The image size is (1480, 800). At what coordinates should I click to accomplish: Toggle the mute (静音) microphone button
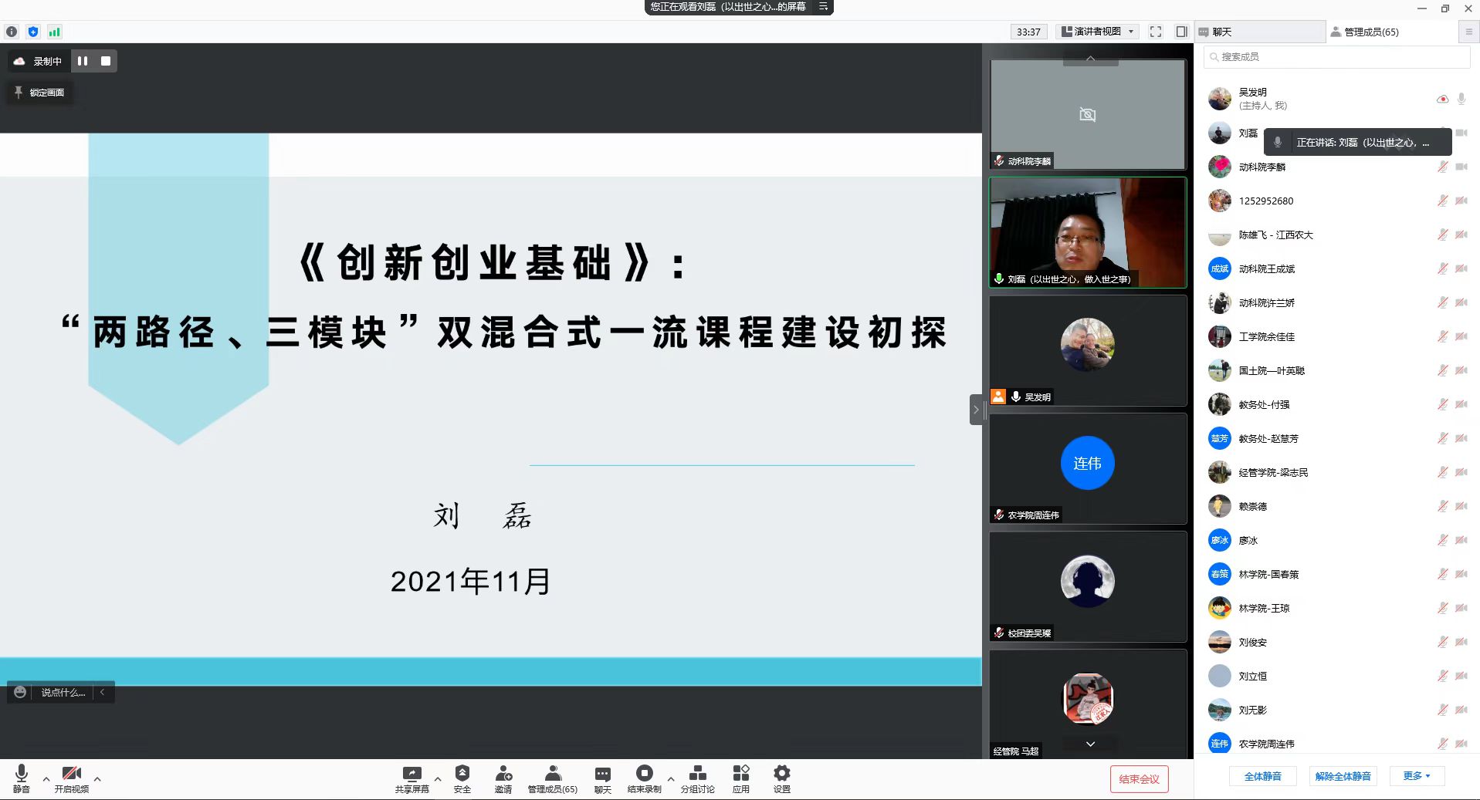pyautogui.click(x=22, y=775)
